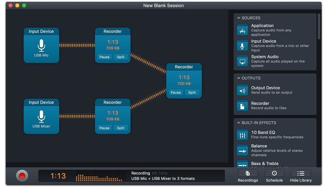Pause the top-left Recorder block
326x188 pixels.
pyautogui.click(x=104, y=57)
